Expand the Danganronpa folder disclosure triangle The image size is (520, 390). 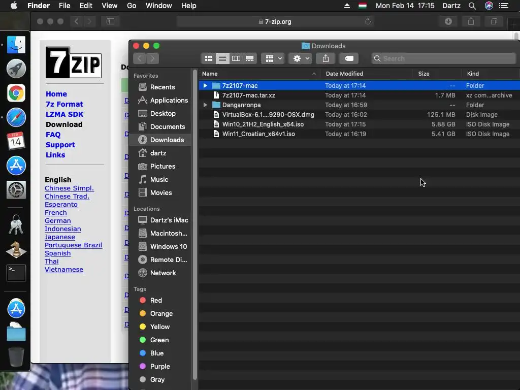(x=205, y=105)
